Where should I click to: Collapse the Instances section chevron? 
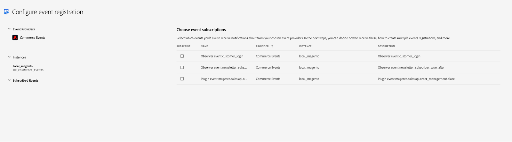click(9, 57)
